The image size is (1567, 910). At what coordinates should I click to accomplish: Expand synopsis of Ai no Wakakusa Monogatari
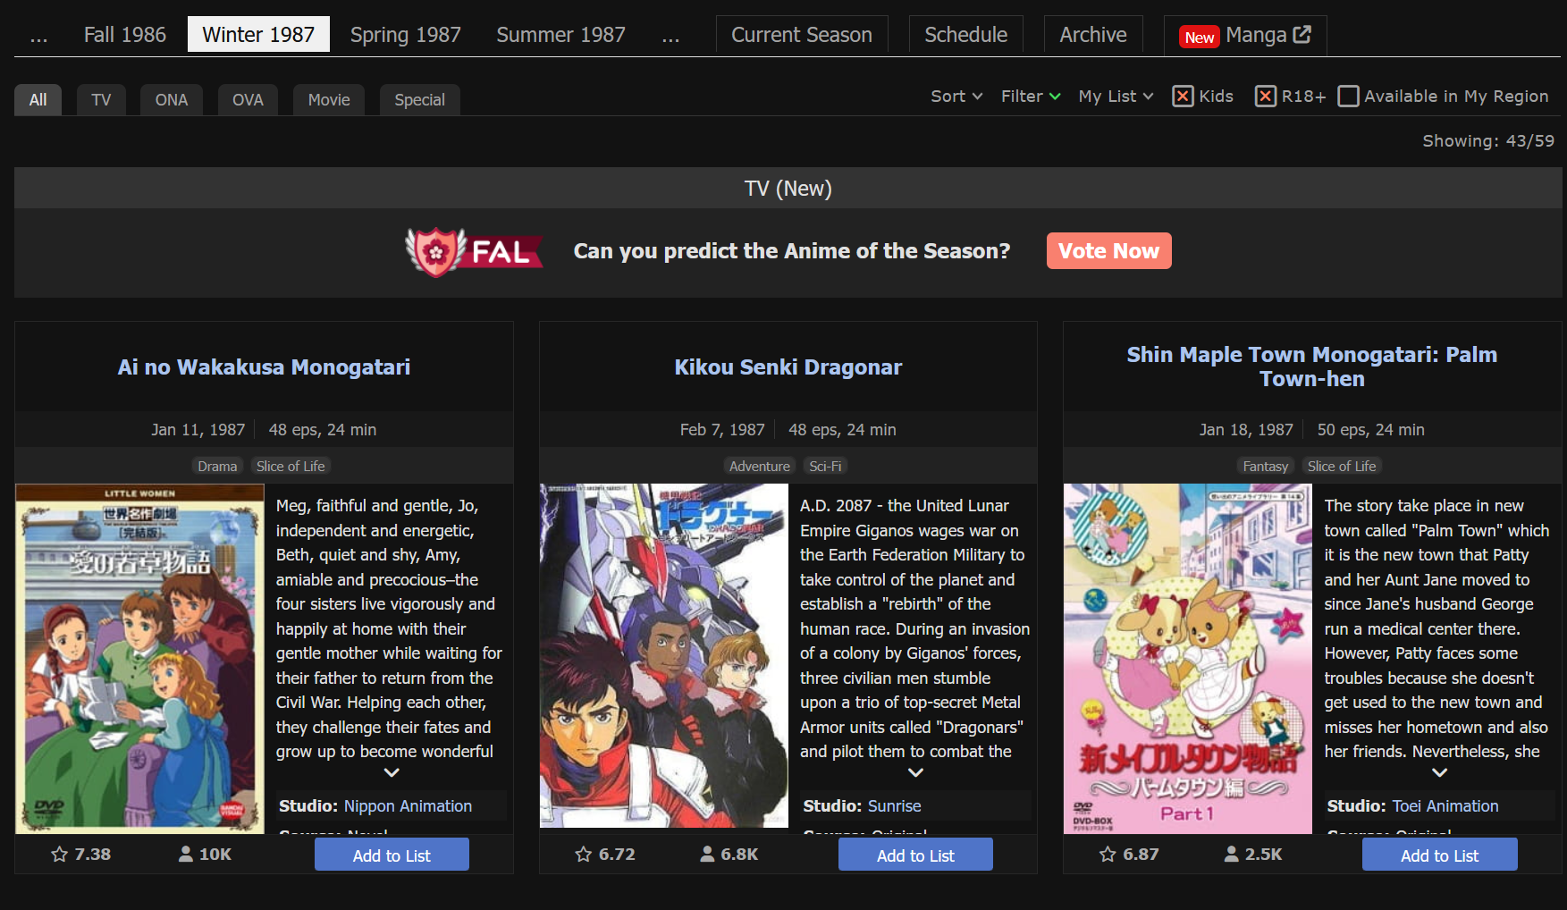pyautogui.click(x=392, y=772)
